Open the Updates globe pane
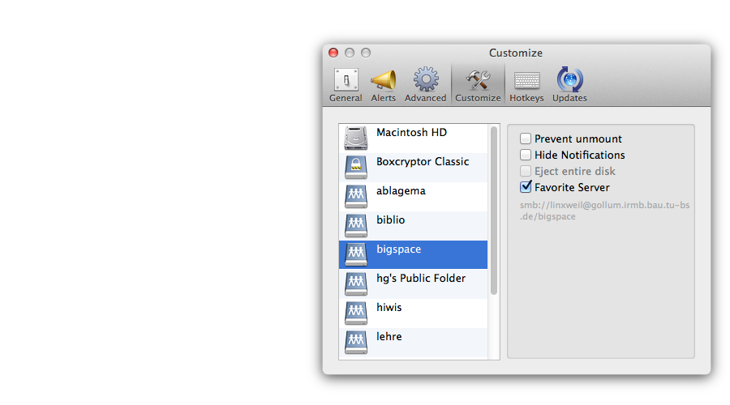 (x=569, y=85)
